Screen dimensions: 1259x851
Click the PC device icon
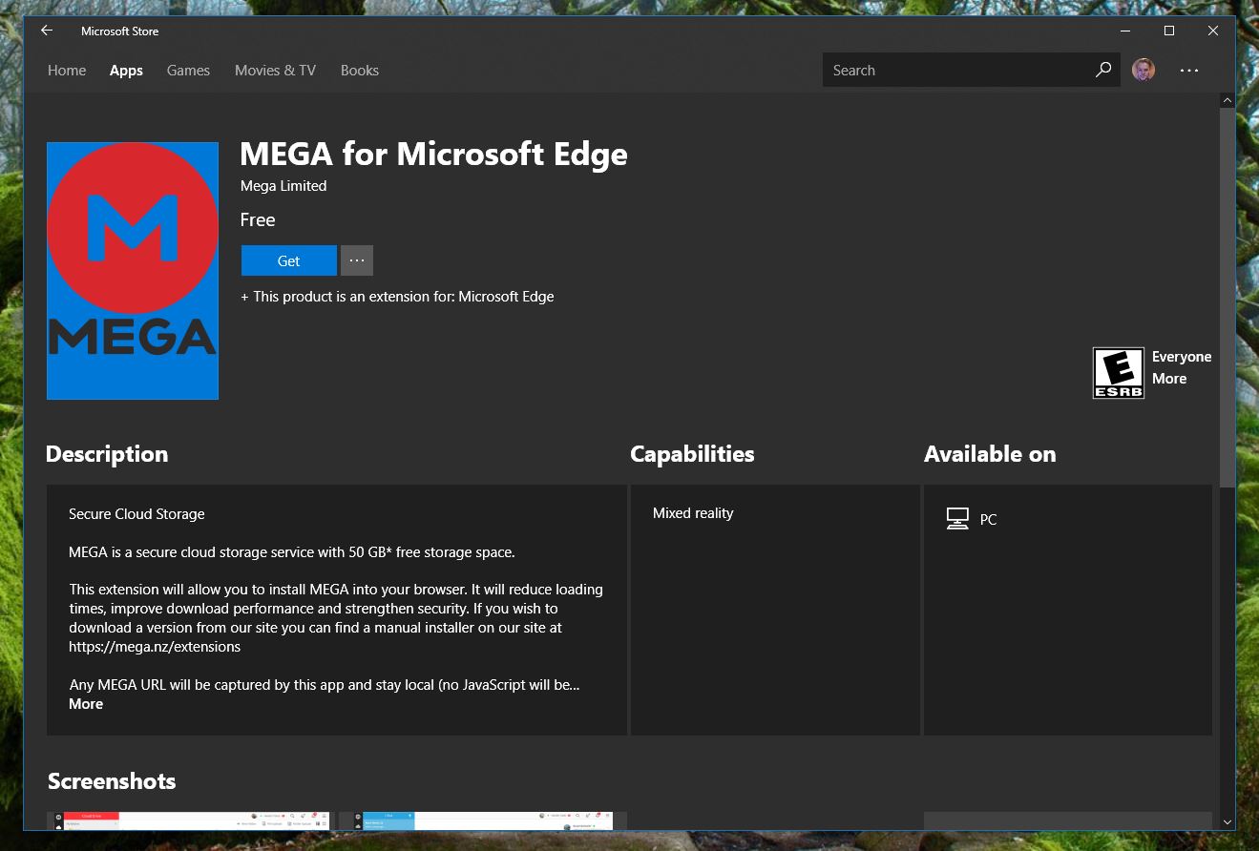pos(957,519)
